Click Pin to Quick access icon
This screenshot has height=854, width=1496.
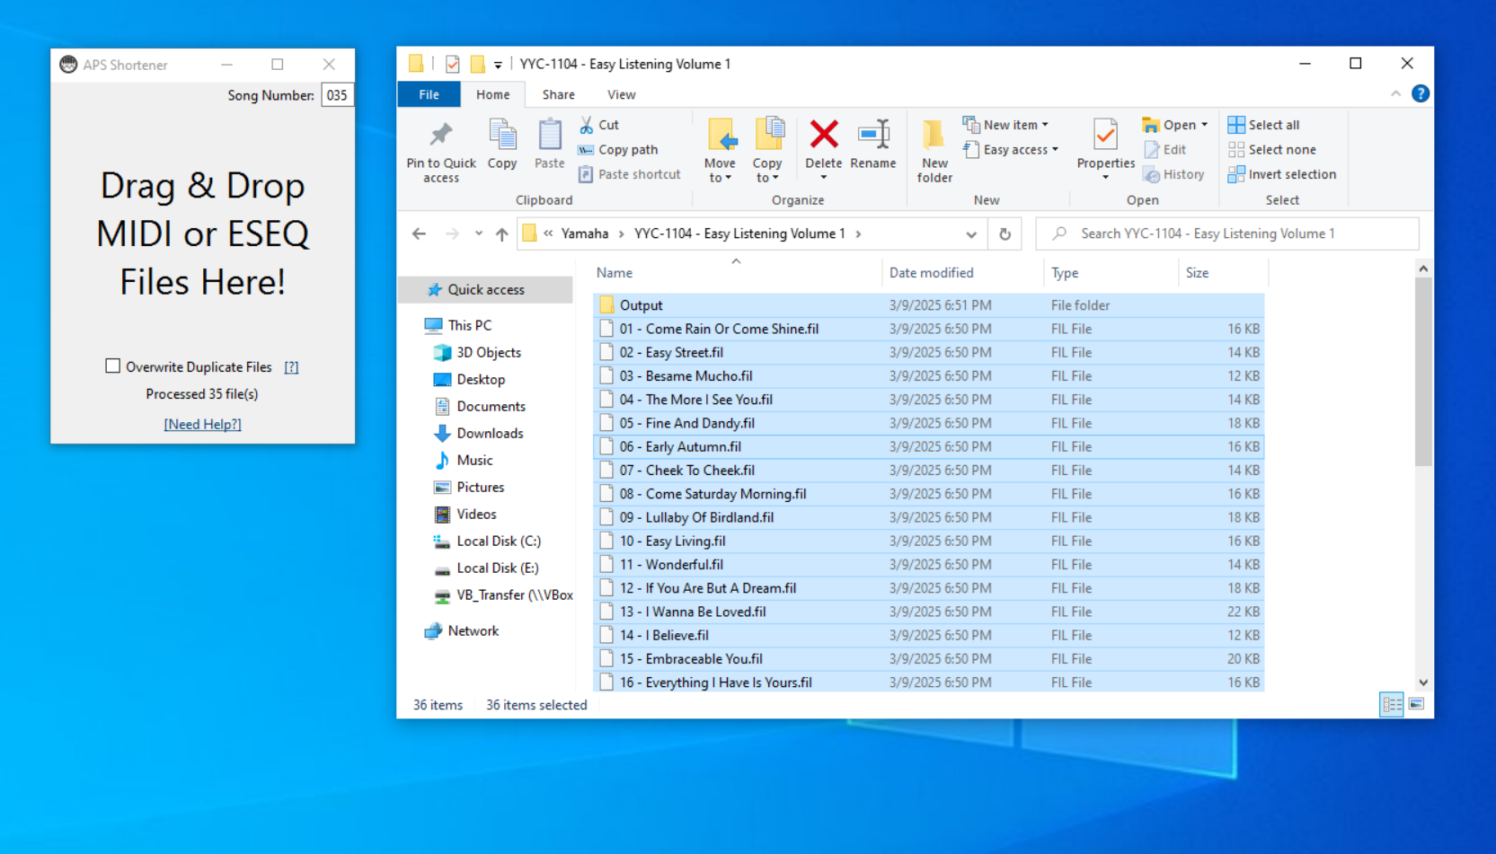click(440, 135)
